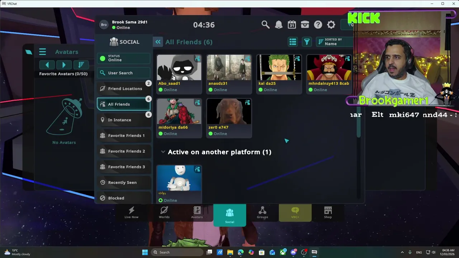Image resolution: width=459 pixels, height=258 pixels.
Task: Open the VRC+ tab
Action: click(x=295, y=212)
